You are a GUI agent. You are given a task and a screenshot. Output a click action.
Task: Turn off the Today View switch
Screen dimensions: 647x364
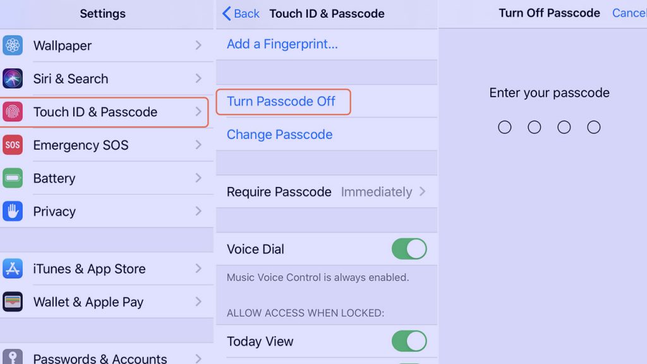409,341
